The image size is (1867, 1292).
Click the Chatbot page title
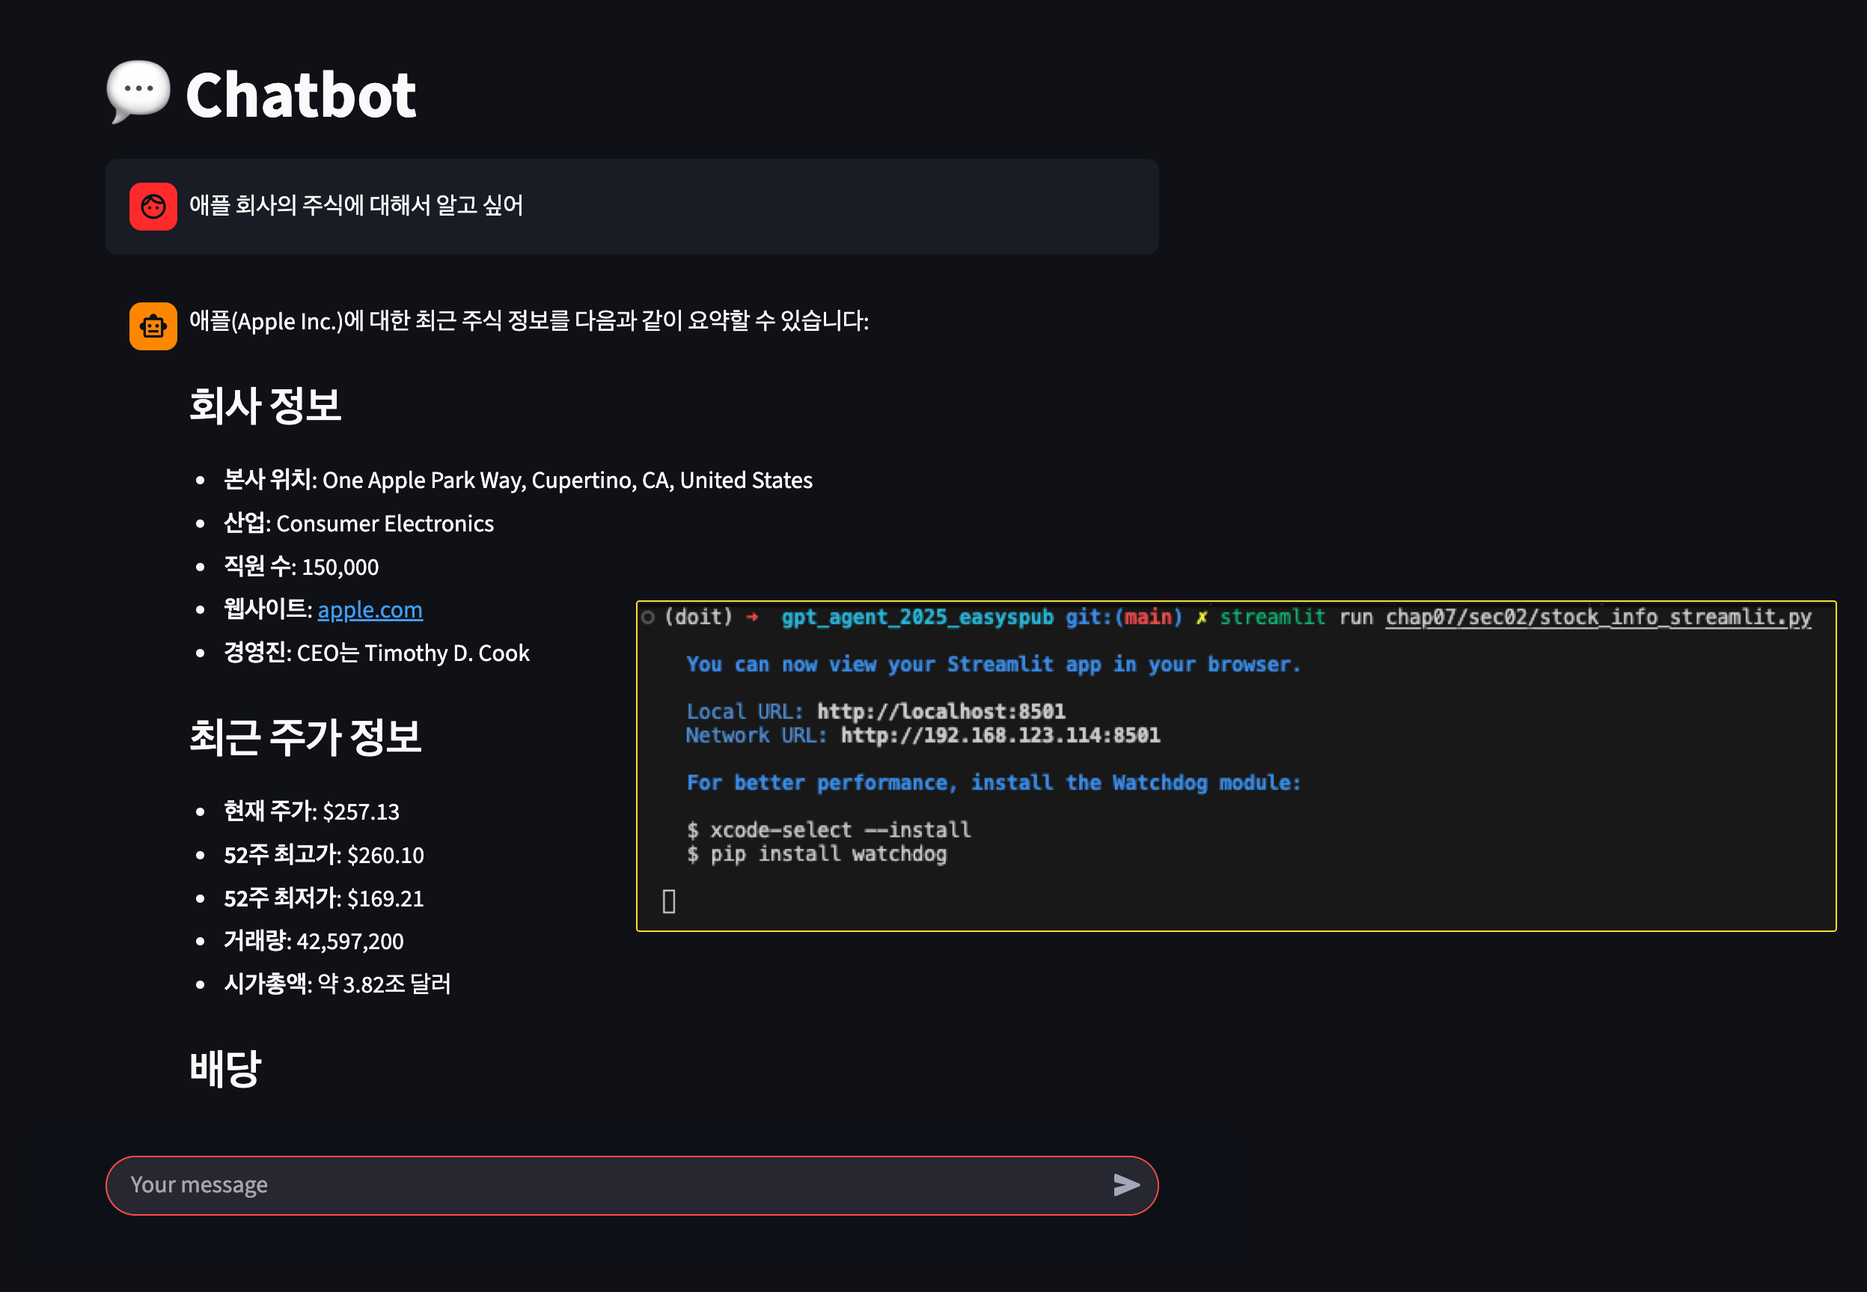(300, 96)
